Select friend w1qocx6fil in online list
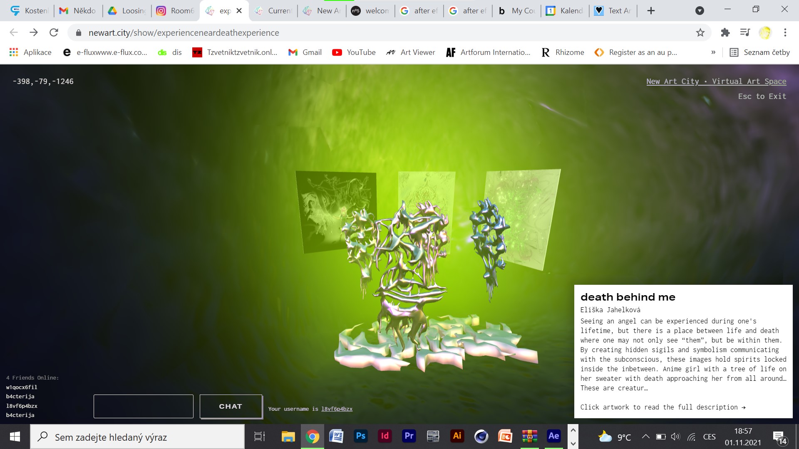799x449 pixels. [x=22, y=387]
